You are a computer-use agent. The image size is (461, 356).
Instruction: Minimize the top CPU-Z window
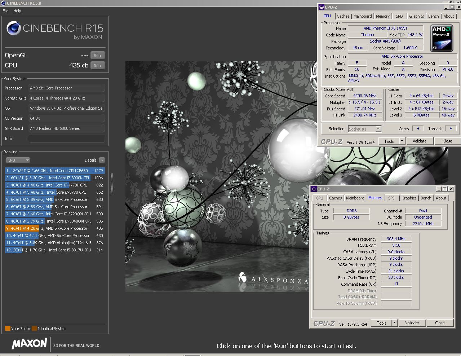[446, 7]
